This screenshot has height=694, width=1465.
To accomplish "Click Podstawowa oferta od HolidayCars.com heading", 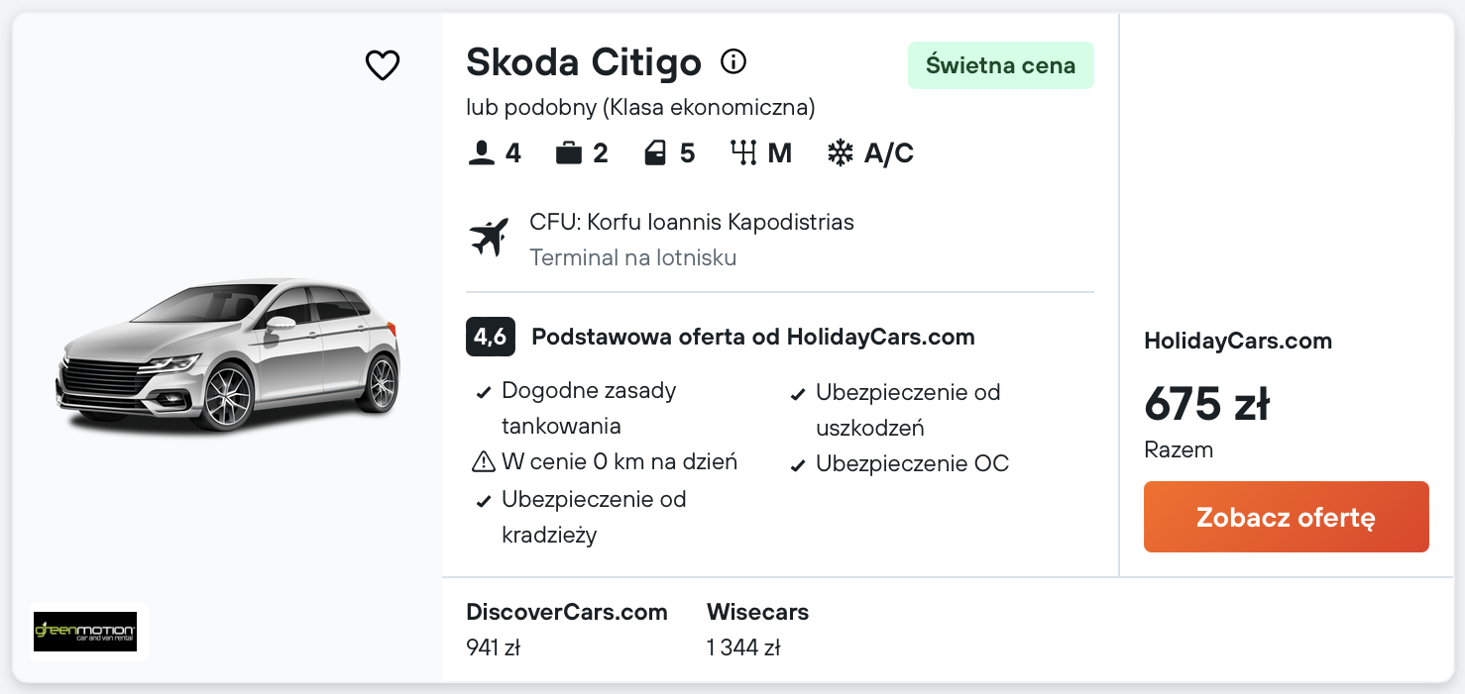I will [x=752, y=338].
